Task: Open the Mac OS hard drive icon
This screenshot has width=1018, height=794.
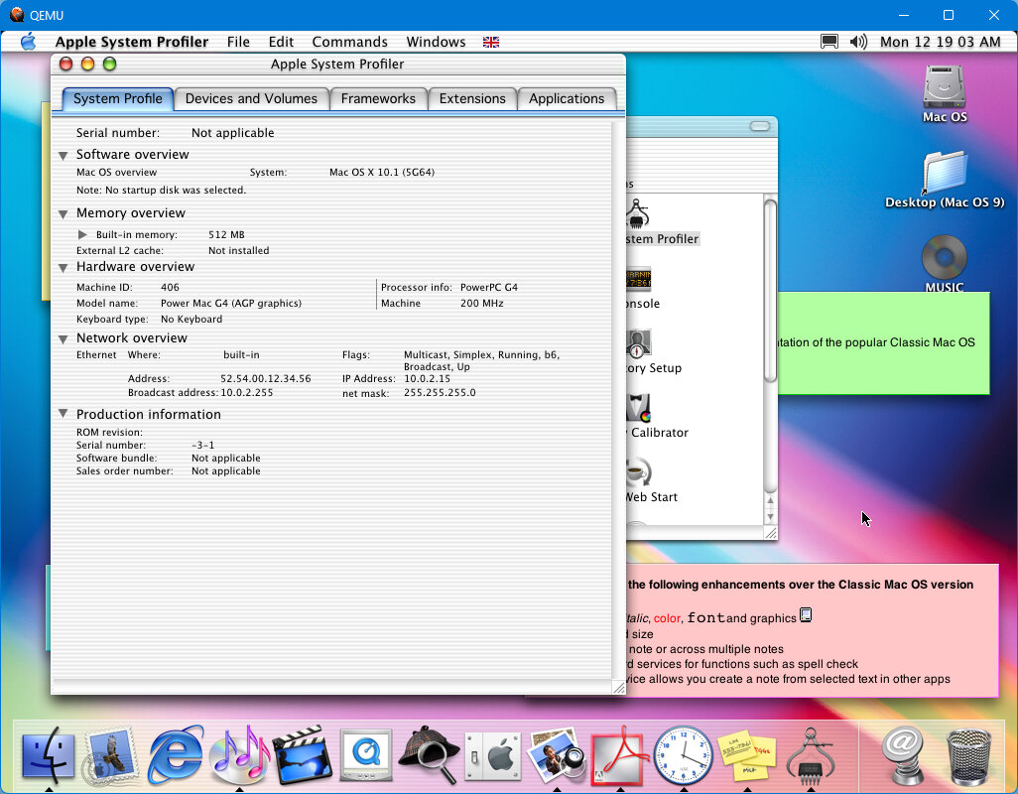Action: click(x=944, y=87)
